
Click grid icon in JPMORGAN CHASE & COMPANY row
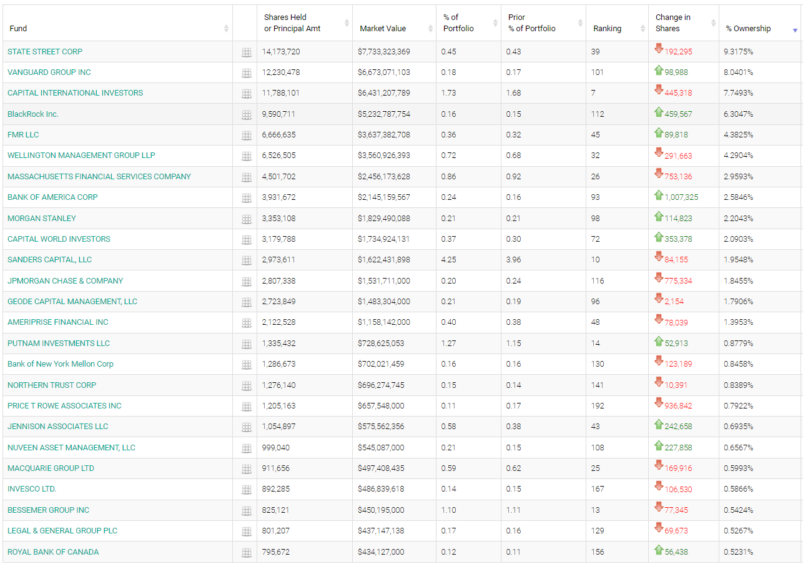pyautogui.click(x=246, y=282)
